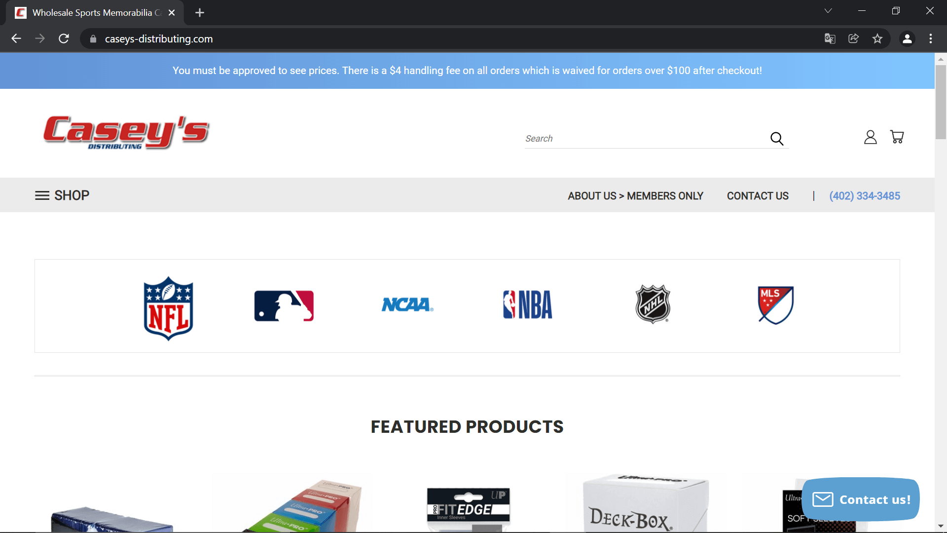The width and height of the screenshot is (947, 533).
Task: Click the search magnifier icon
Action: pos(777,139)
